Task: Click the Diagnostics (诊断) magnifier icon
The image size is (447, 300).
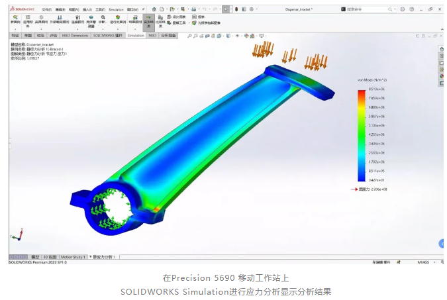Action: pyautogui.click(x=103, y=18)
